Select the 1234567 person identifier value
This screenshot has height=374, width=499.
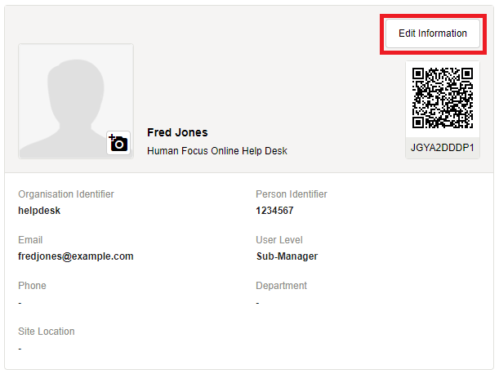pyautogui.click(x=274, y=211)
